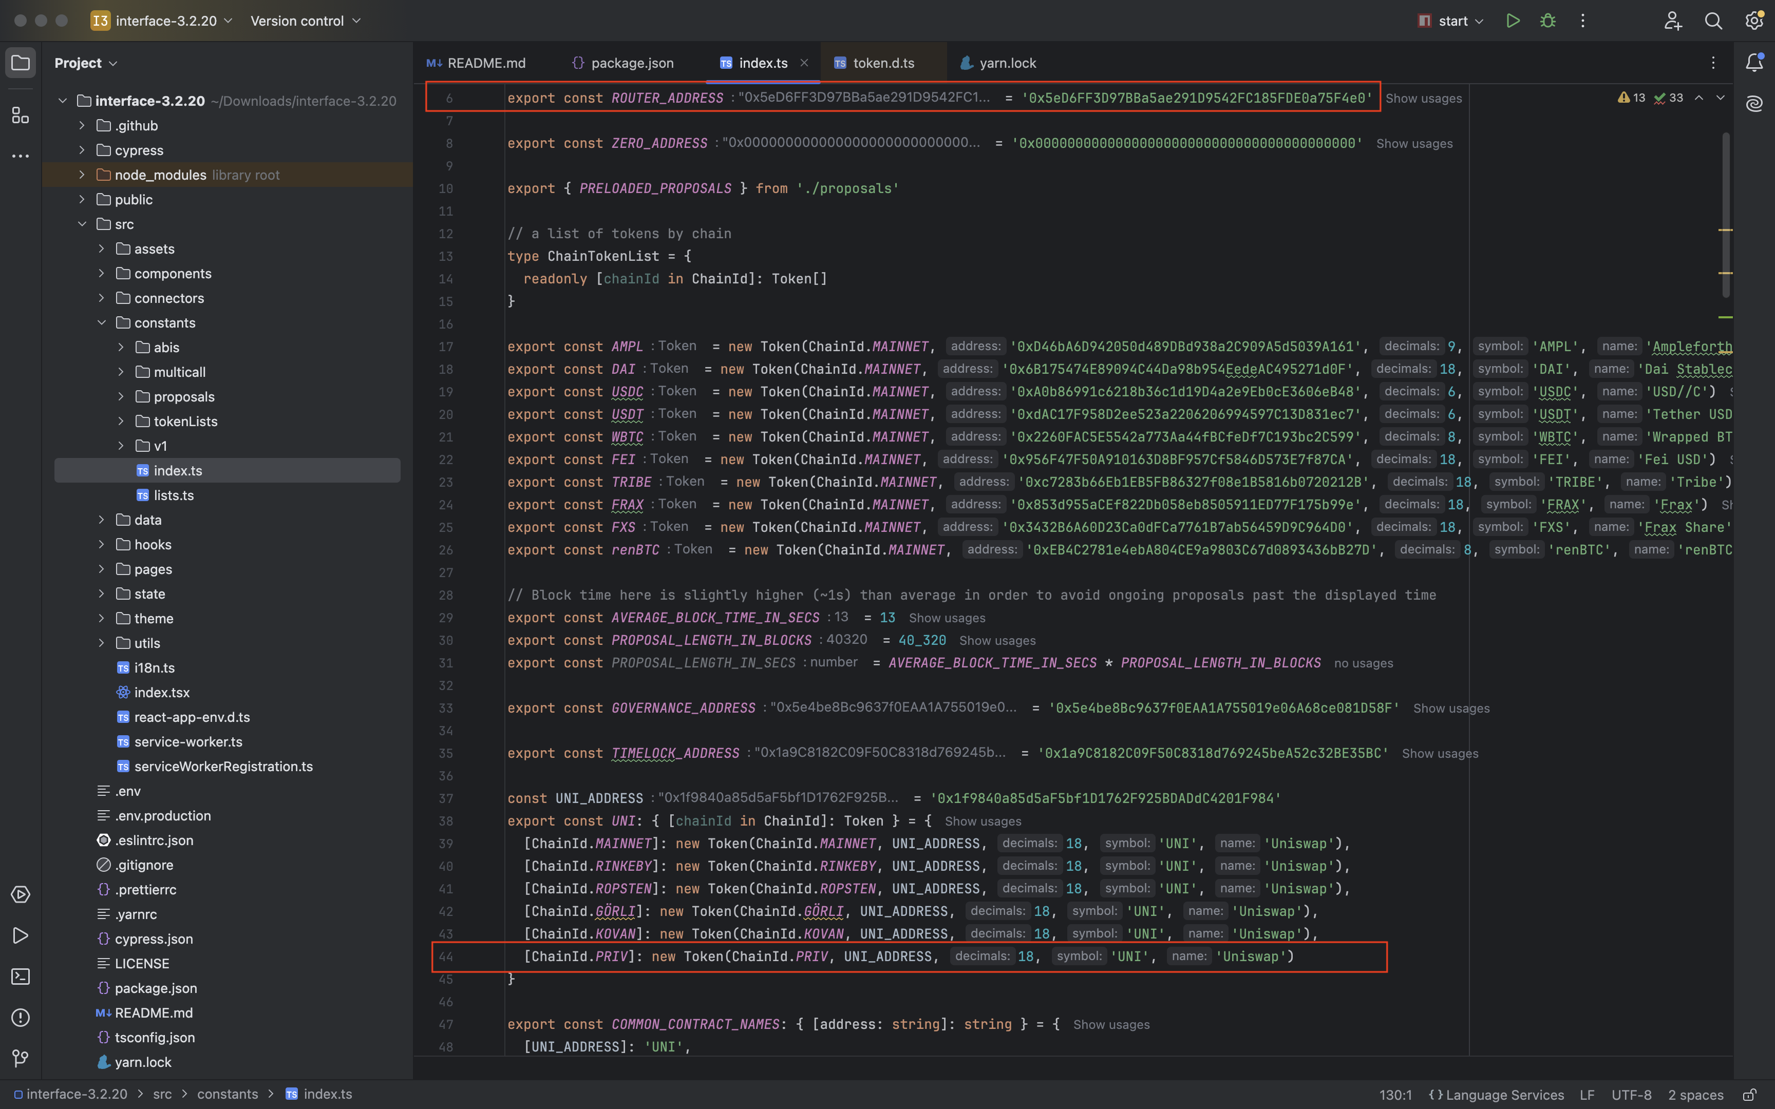Close the index.ts editor tab
This screenshot has width=1775, height=1109.
click(x=804, y=63)
